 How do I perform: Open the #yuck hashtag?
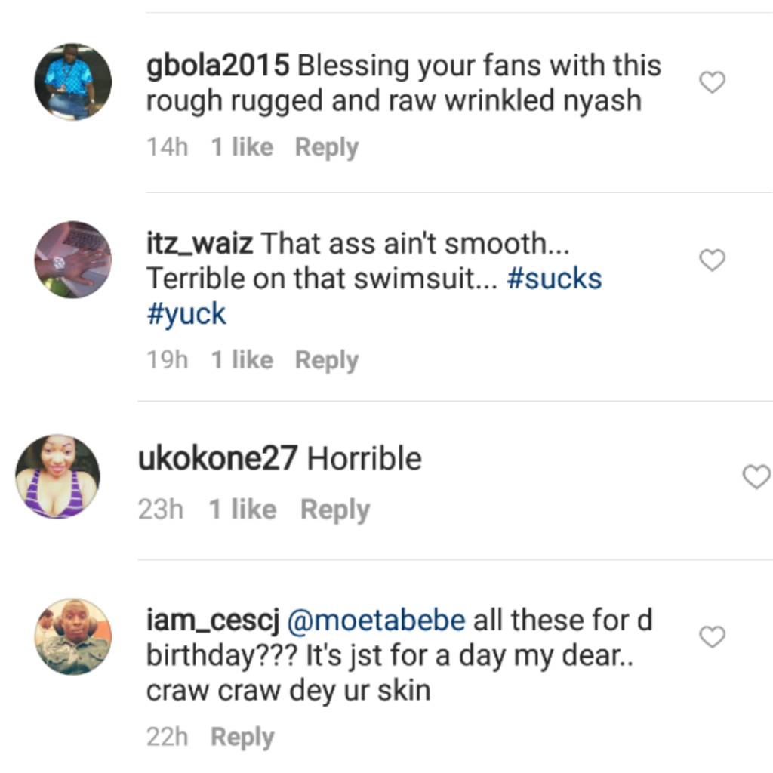[186, 313]
